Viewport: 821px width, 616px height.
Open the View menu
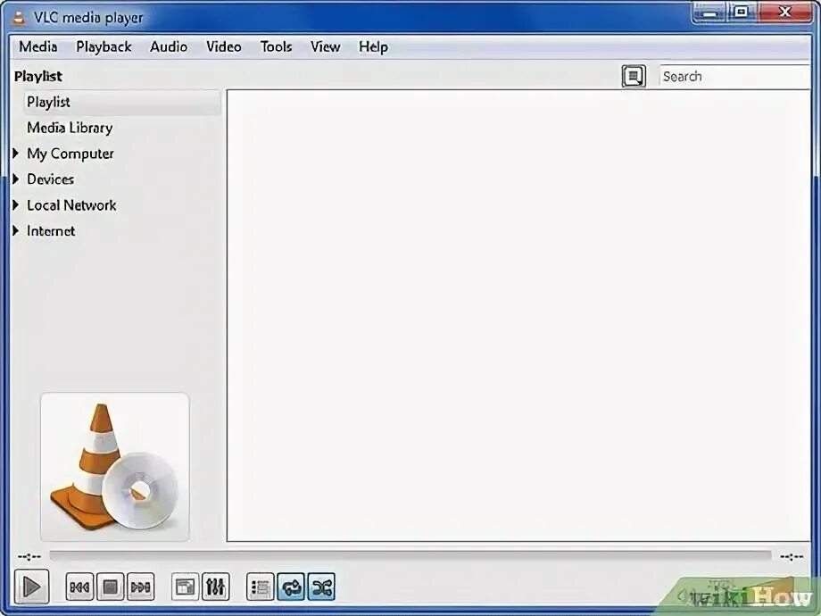(x=325, y=46)
